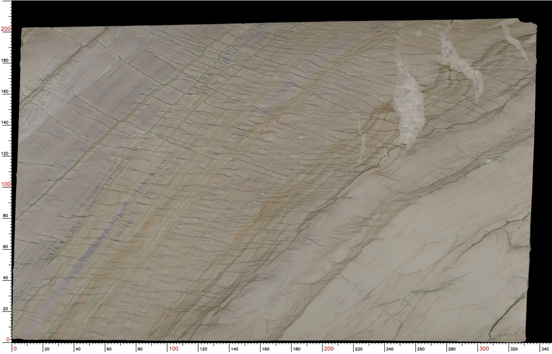Click the red 0 label on horizontal ruler
Screen dimensions: 552x354
(15, 348)
